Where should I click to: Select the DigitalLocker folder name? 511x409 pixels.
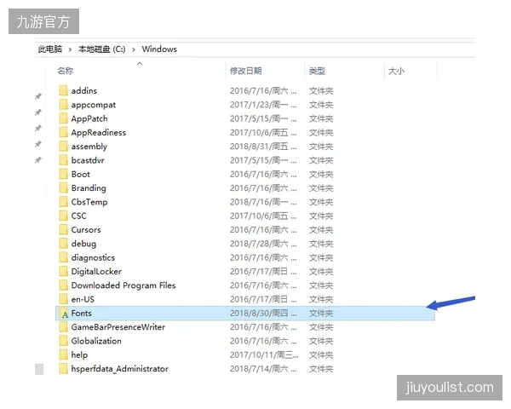click(96, 272)
